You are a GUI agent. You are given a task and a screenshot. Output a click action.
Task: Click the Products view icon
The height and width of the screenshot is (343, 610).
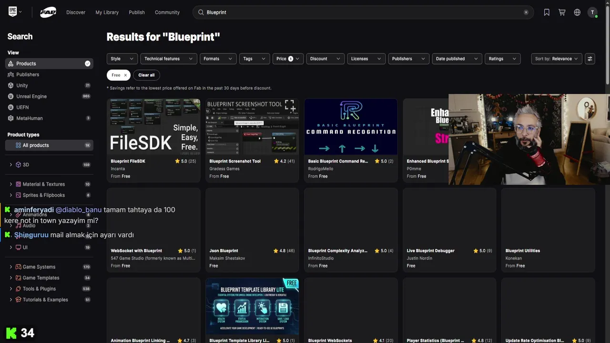(11, 63)
